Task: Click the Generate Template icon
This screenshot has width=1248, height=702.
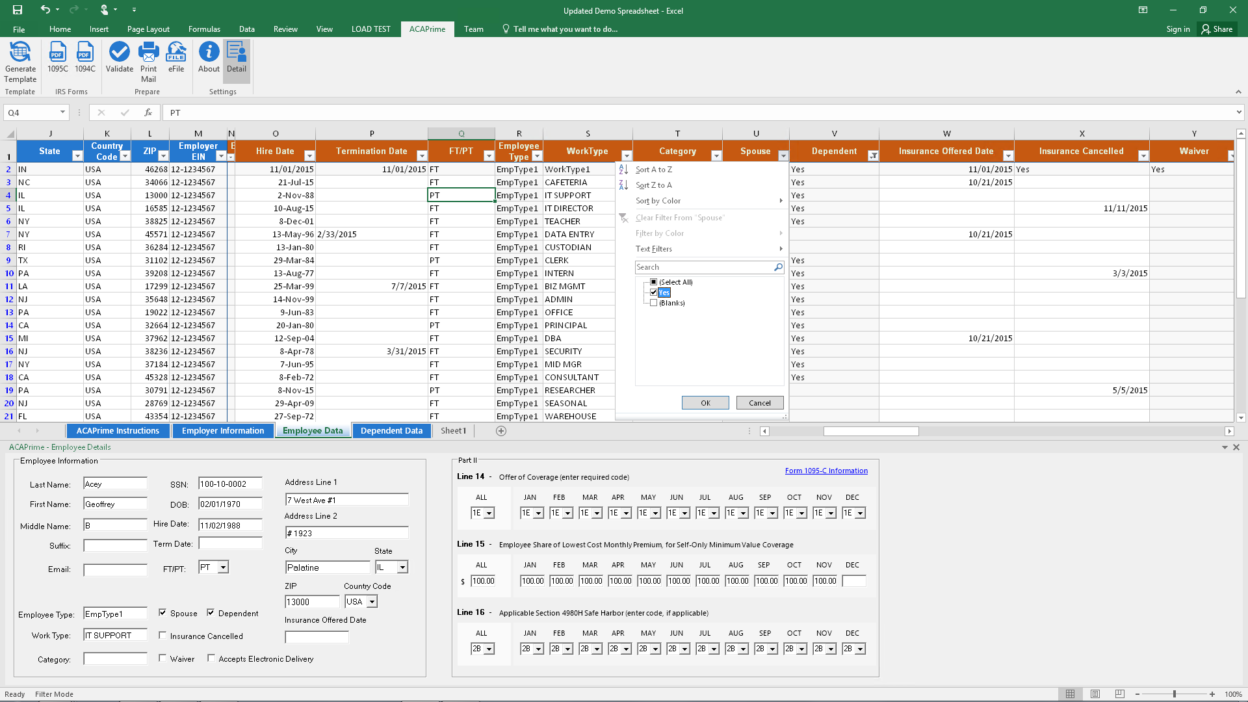Action: 20,62
